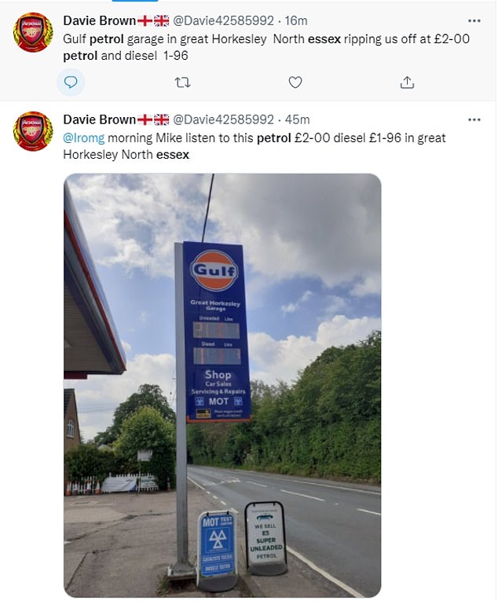
Task: Click Davie Brown's avatar on first tweet
Action: point(34,32)
